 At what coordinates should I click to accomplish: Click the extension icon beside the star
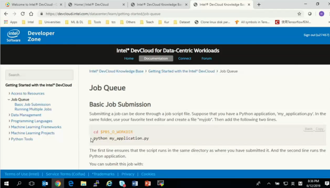(310, 14)
